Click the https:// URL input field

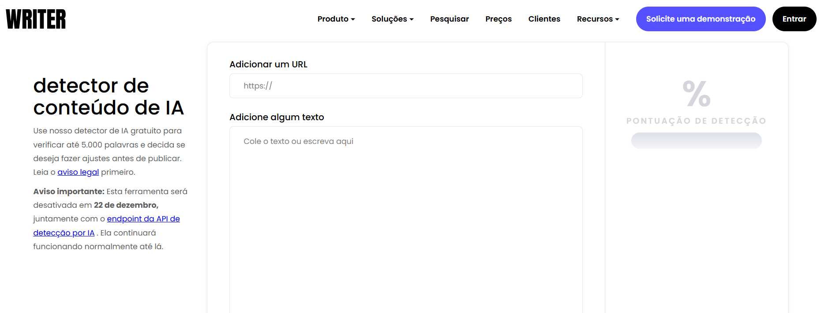(x=406, y=85)
